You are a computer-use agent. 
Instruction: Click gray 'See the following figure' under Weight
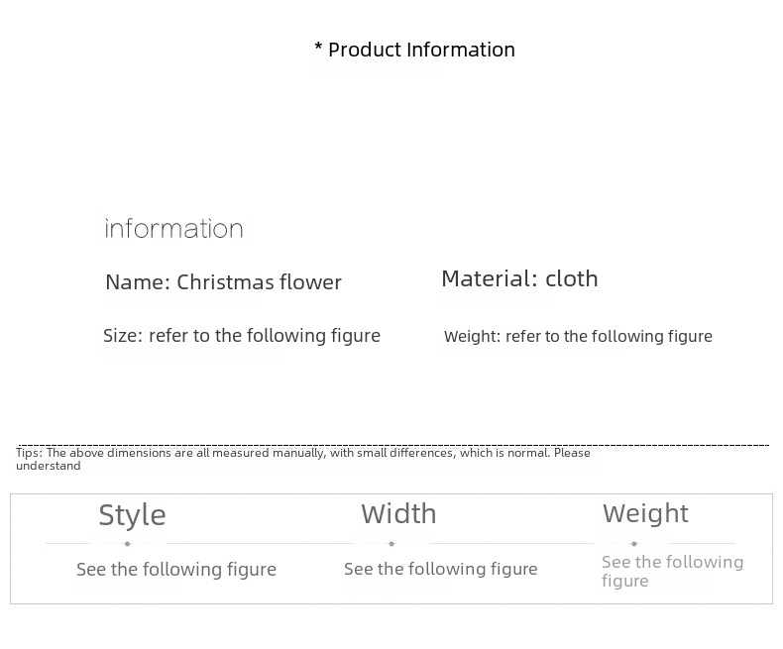point(672,571)
